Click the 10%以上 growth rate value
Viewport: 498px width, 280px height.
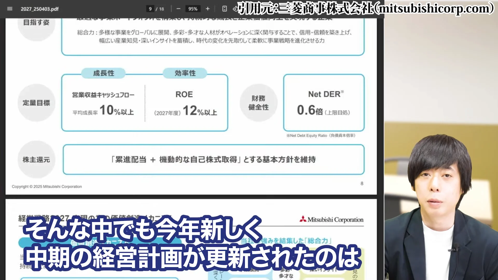tap(117, 110)
